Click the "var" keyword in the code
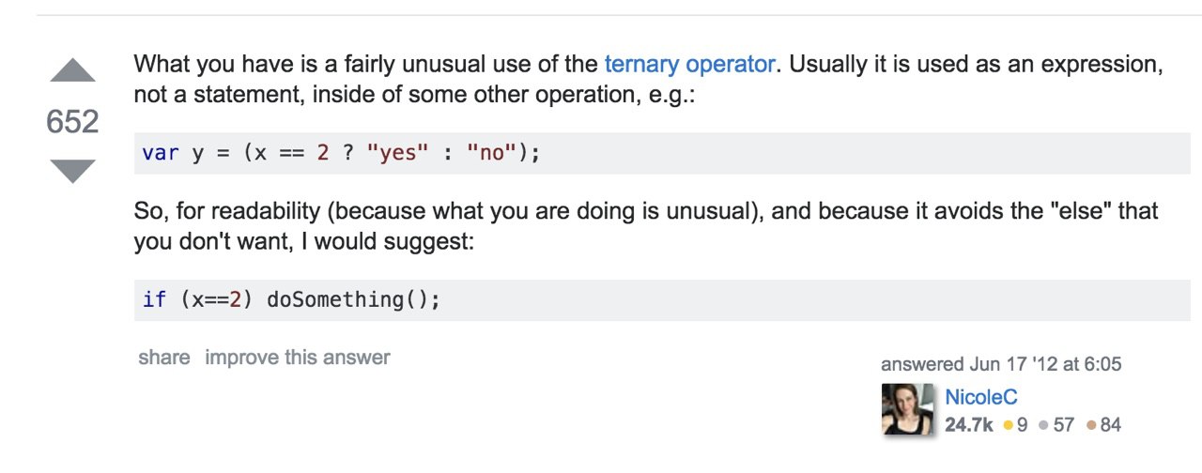 pyautogui.click(x=161, y=153)
